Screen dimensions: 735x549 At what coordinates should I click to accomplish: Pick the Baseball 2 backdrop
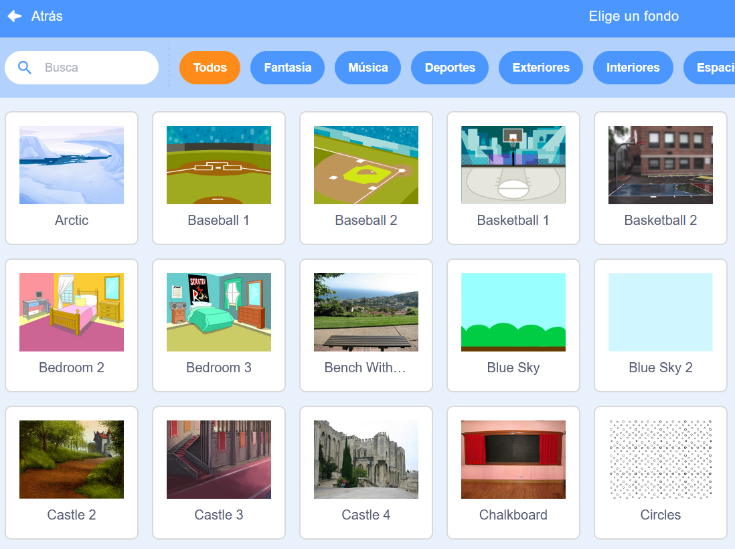click(x=366, y=165)
